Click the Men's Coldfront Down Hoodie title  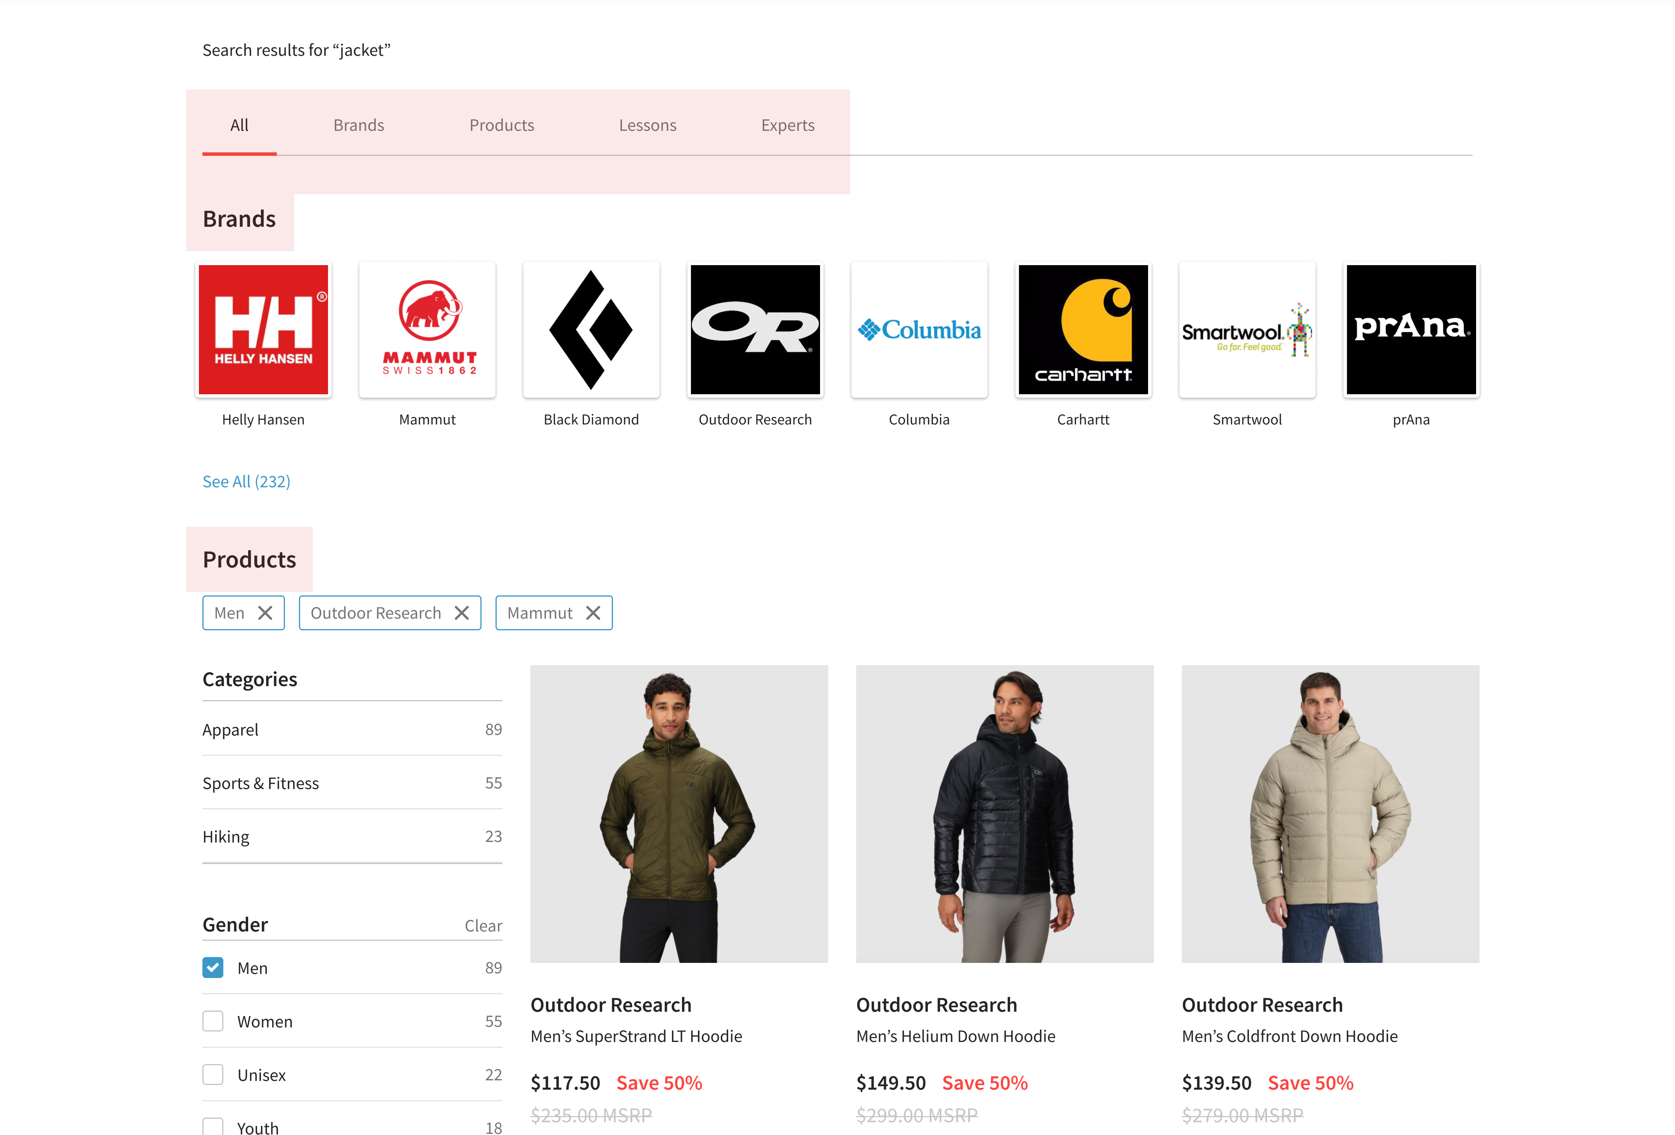click(x=1290, y=1036)
